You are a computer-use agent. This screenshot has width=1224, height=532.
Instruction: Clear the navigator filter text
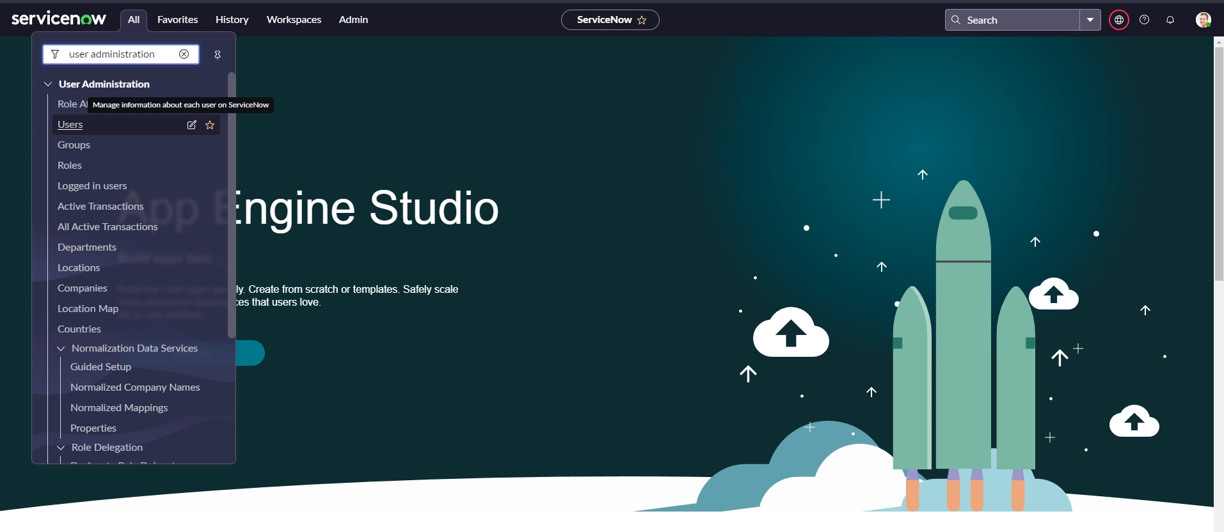point(184,54)
